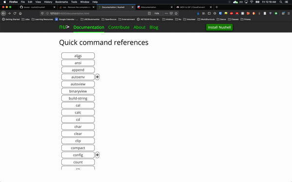Expand the plus next to config
292x182 pixels.
click(97, 155)
